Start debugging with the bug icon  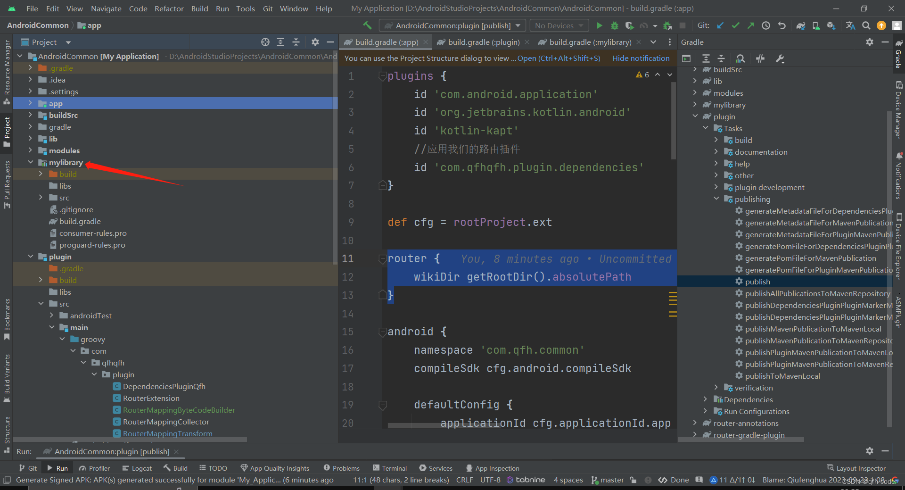(x=614, y=25)
